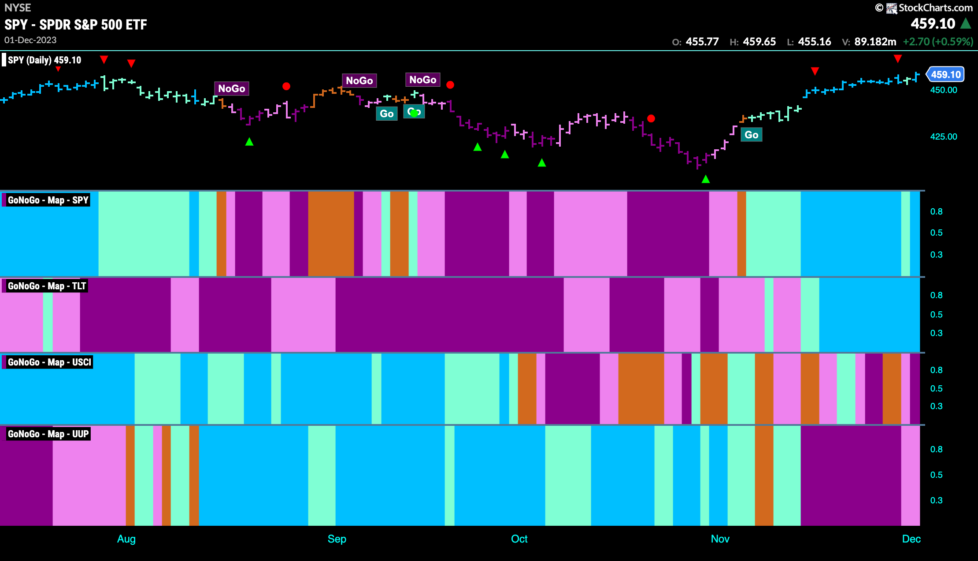
Task: Click the Aug month label on time axis
Action: pos(126,539)
